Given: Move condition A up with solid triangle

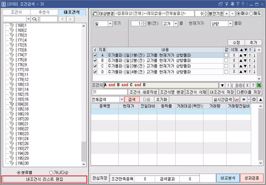Looking at the screenshot, I should pos(241,55).
